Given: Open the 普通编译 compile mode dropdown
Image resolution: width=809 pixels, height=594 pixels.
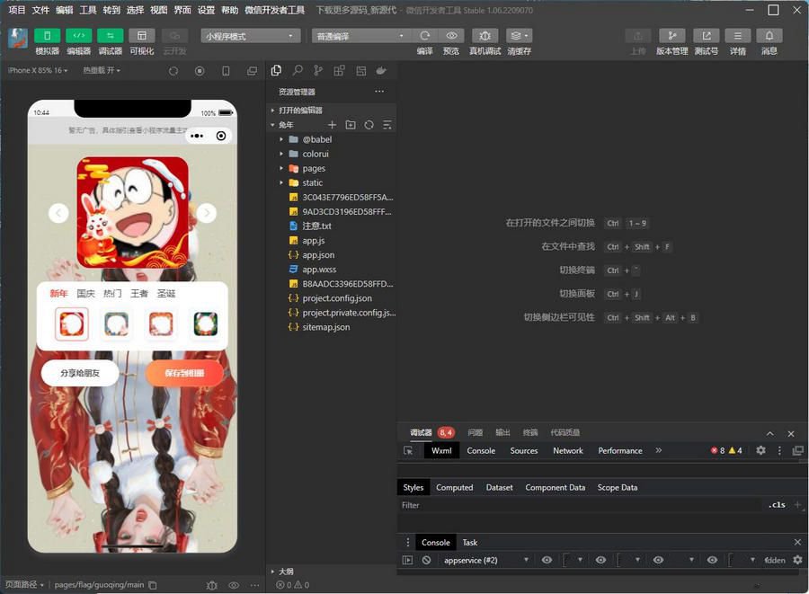Looking at the screenshot, I should [360, 33].
